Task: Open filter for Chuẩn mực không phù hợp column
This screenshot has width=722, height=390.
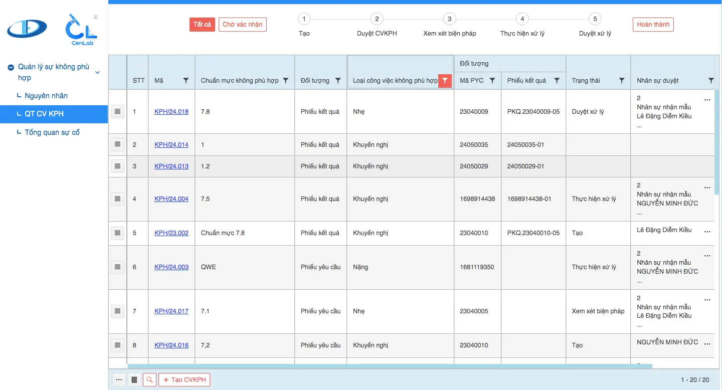Action: [286, 81]
